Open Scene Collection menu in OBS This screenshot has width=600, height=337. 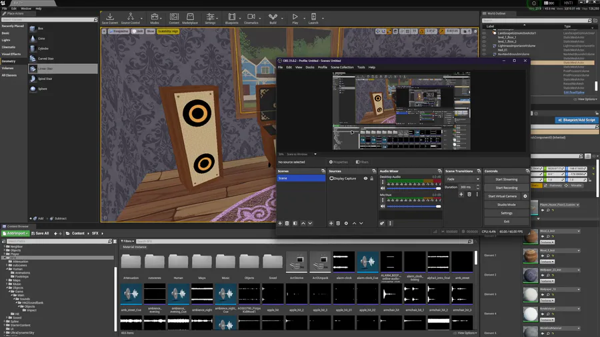pos(342,67)
